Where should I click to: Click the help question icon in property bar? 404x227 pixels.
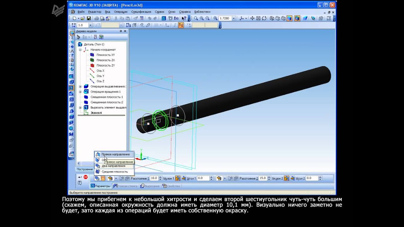(x=80, y=183)
